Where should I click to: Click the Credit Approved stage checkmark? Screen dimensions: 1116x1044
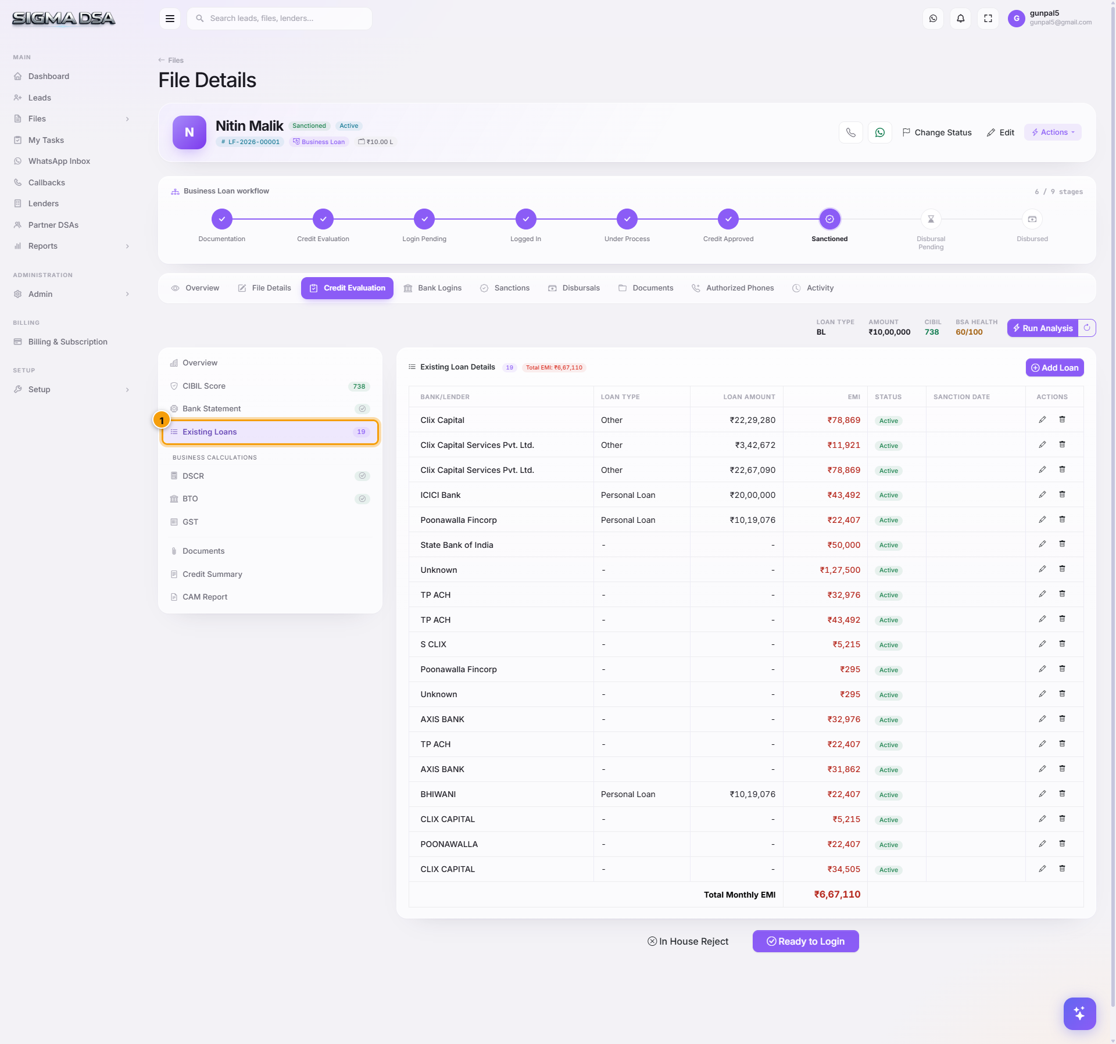coord(728,219)
